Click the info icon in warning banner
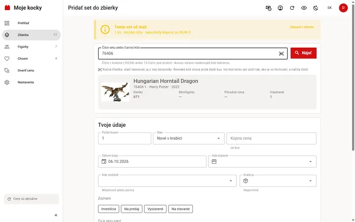 click(x=105, y=30)
